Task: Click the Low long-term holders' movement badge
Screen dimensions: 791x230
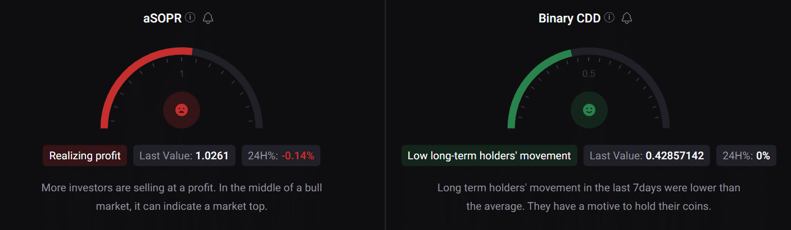Action: [x=489, y=155]
